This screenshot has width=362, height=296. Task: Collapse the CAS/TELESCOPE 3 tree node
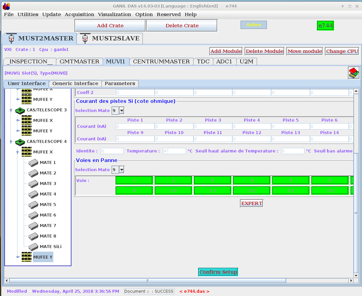(x=11, y=110)
